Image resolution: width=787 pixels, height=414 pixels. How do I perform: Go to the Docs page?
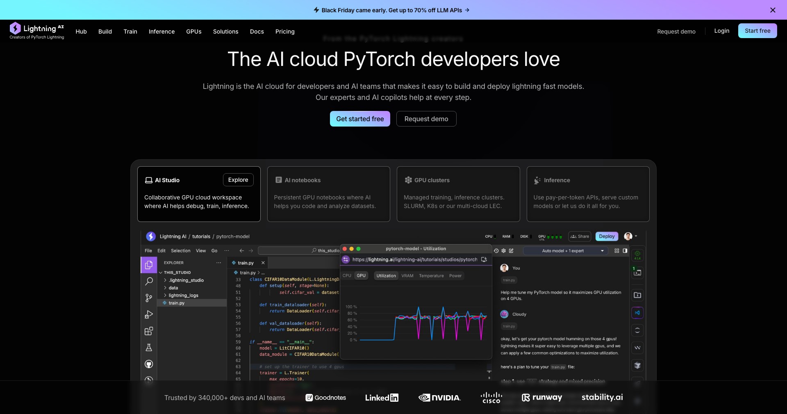(257, 32)
